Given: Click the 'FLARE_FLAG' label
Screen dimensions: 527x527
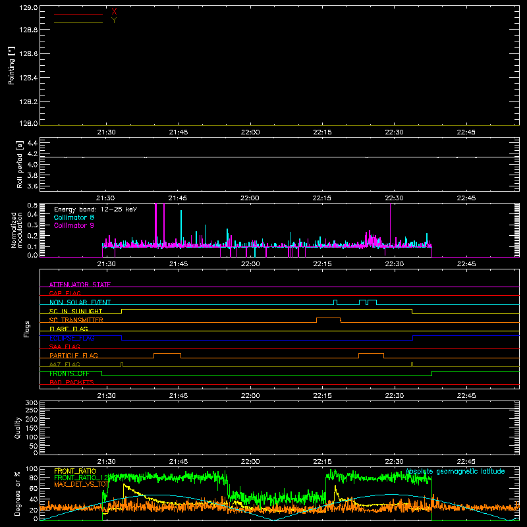Looking at the screenshot, I should (x=69, y=329).
